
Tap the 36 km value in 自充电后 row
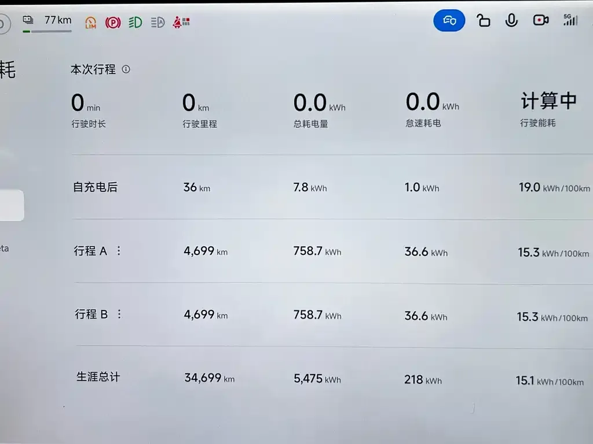pyautogui.click(x=197, y=187)
